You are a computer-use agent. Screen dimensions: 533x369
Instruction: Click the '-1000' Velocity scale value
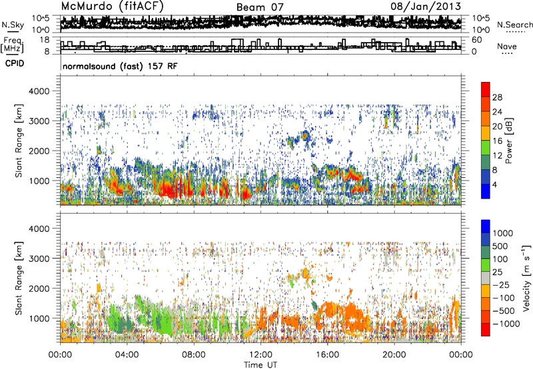(x=506, y=324)
